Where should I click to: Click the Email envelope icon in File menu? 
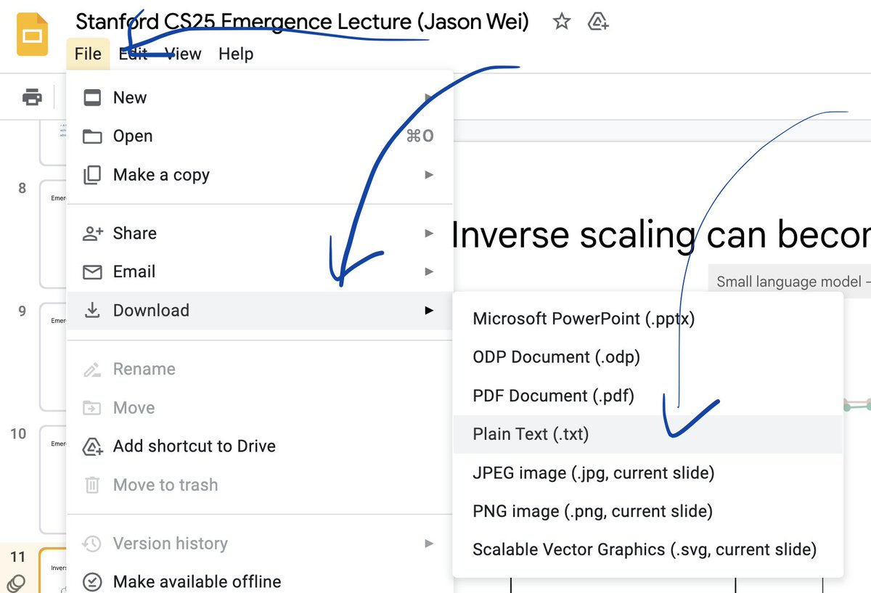pyautogui.click(x=91, y=271)
